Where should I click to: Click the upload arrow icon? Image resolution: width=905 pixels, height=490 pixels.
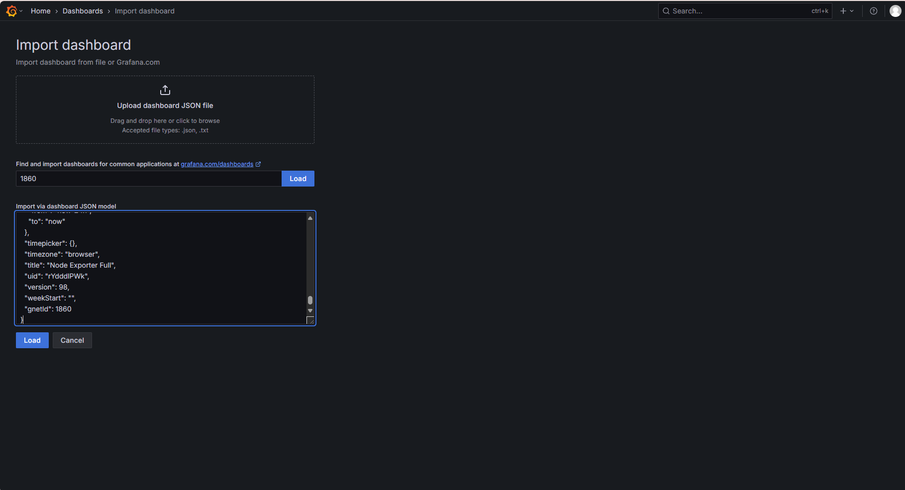[x=165, y=90]
